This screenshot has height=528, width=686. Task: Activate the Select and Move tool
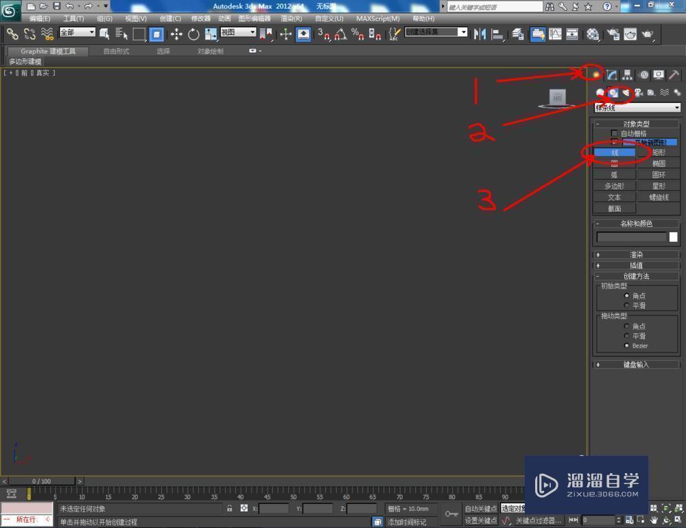coord(176,32)
